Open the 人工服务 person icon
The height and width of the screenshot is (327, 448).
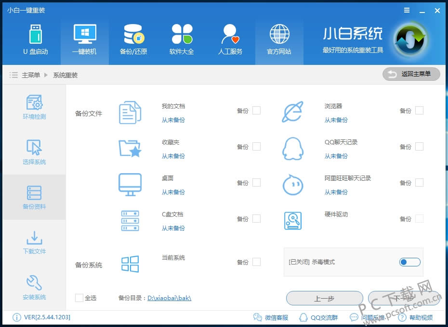(x=230, y=34)
